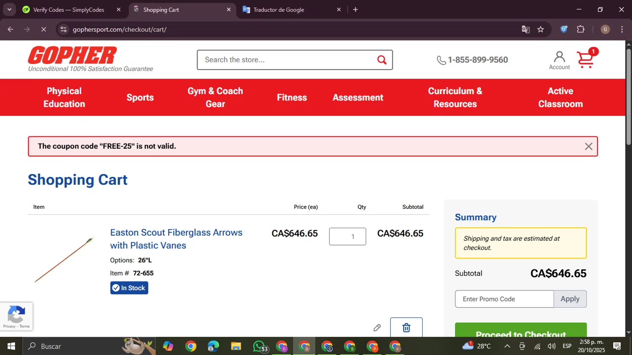View site information icon in address bar

pyautogui.click(x=64, y=29)
